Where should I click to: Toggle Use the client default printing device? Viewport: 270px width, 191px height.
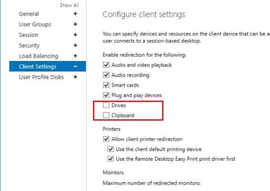coord(111,149)
